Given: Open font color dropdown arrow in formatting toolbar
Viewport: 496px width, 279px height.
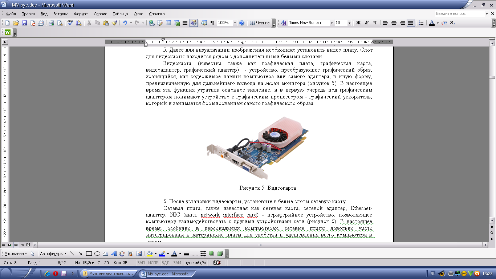Looking at the screenshot, I should click(x=438, y=23).
